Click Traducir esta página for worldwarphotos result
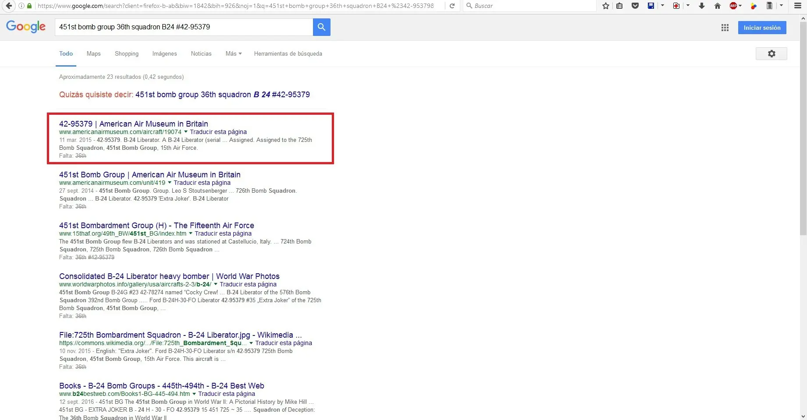This screenshot has height=420, width=807. [248, 284]
